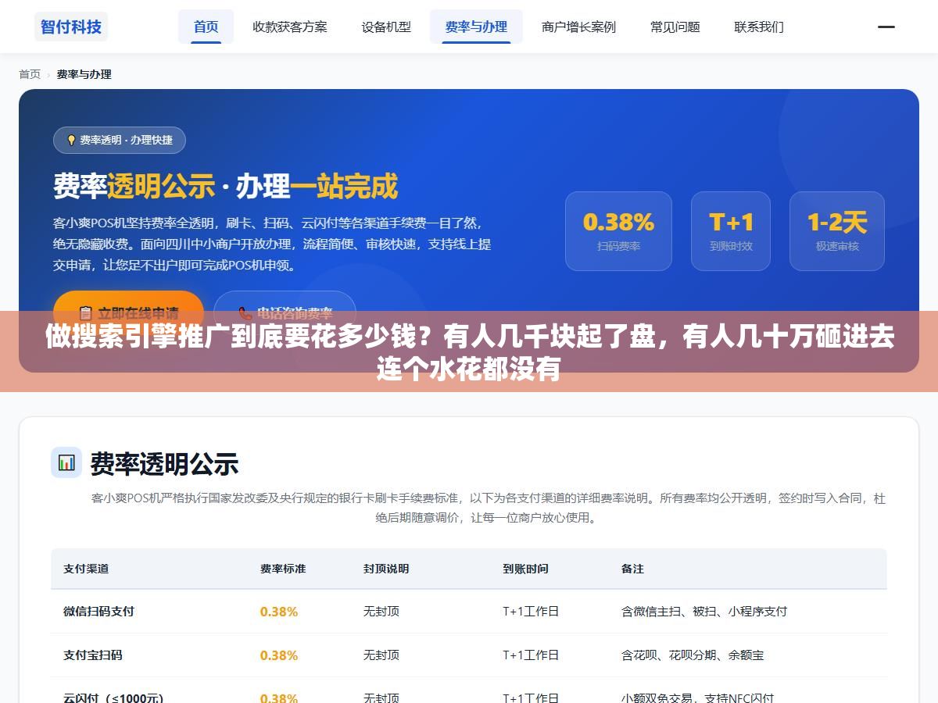Toggle the collapse dash icon in the header

pos(886,27)
